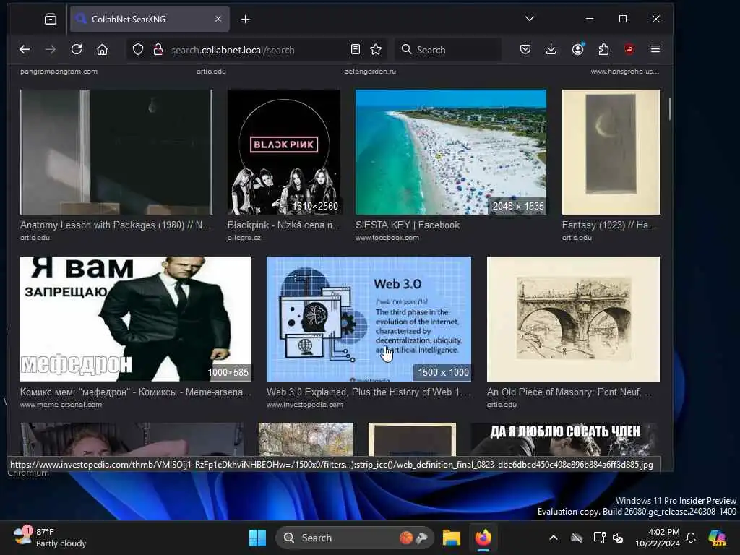Click the zelengarden.ru source text

pyautogui.click(x=370, y=72)
